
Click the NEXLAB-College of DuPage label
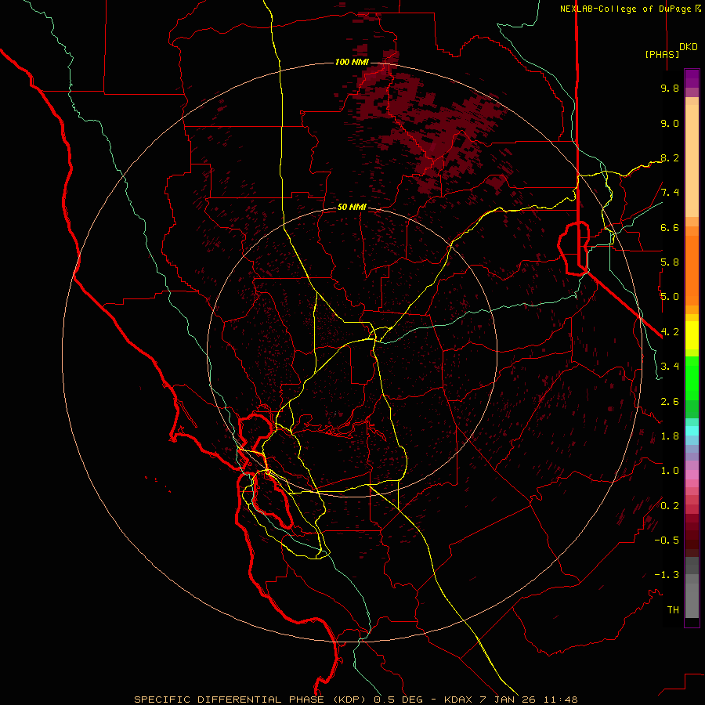[631, 9]
